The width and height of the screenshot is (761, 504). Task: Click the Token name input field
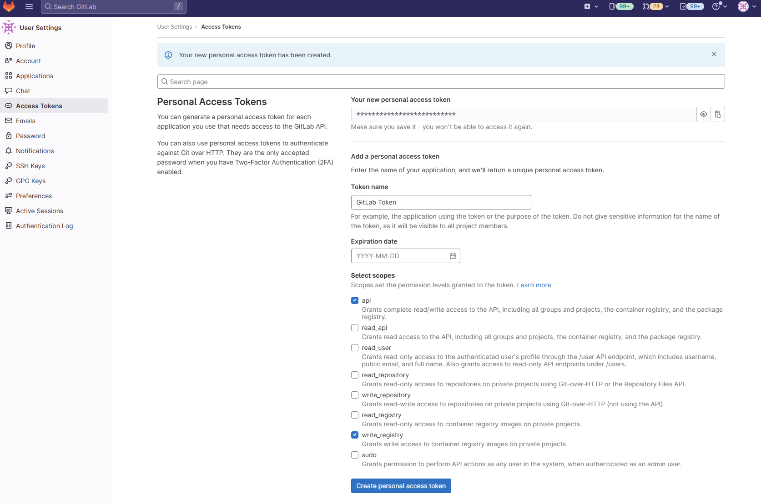pyautogui.click(x=440, y=202)
